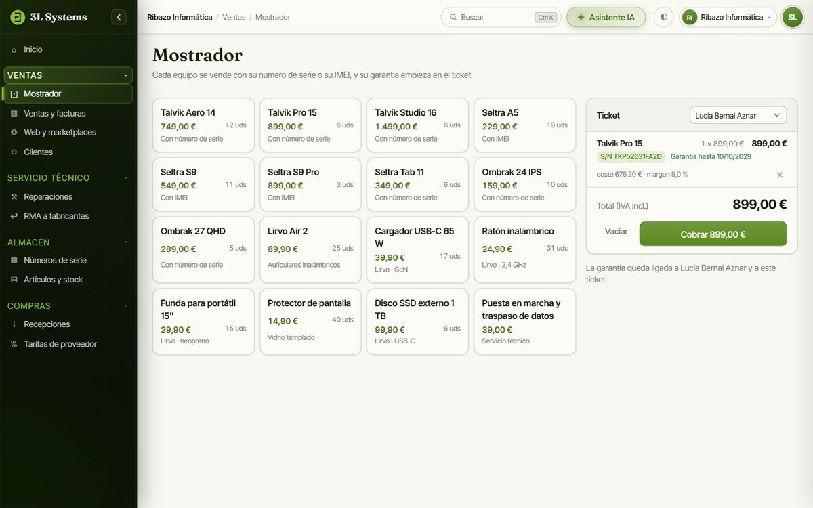This screenshot has width=813, height=508.
Task: Click the 3L Systems logo icon
Action: 18,17
